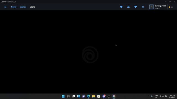This screenshot has width=177, height=99.
Task: Restore the Ubisoft Connect window size
Action: click(170, 2)
